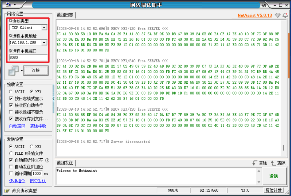Click the 复位计数 reset counter button
This screenshot has height=196, width=291.
[x=274, y=190]
